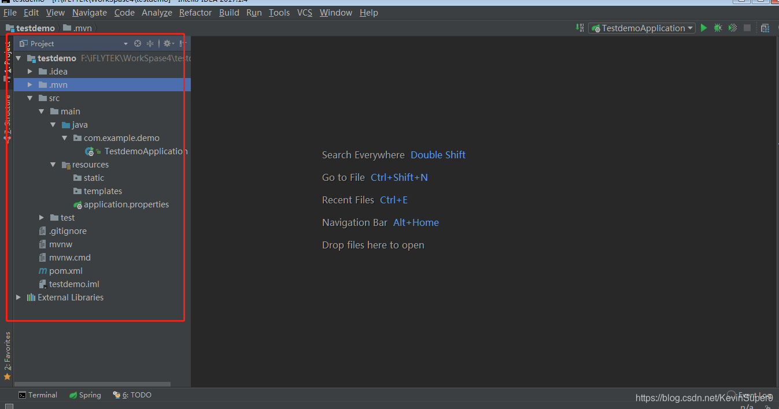The height and width of the screenshot is (409, 779).
Task: Open the Analyze menu
Action: [x=157, y=12]
